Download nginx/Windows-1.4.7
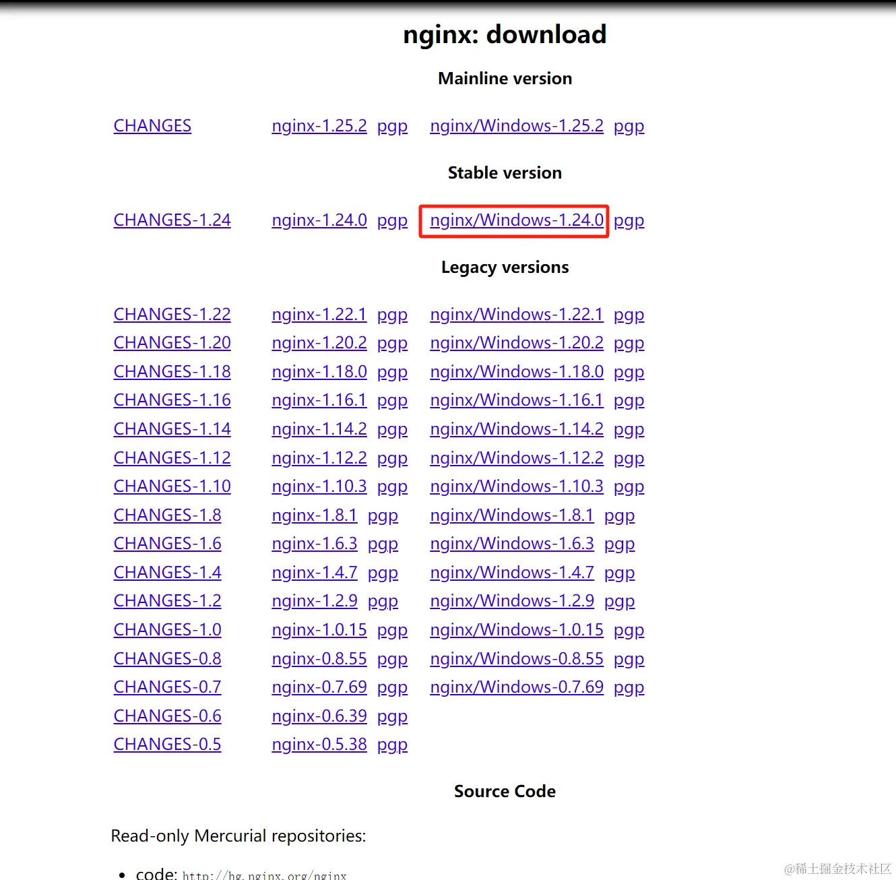Viewport: 896px width, 880px height. pyautogui.click(x=512, y=573)
